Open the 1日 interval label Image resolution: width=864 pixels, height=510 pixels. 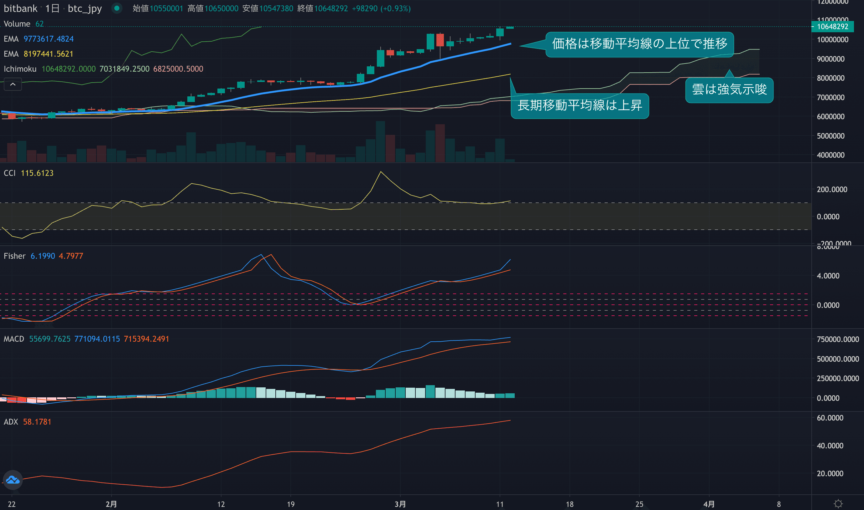coord(52,8)
